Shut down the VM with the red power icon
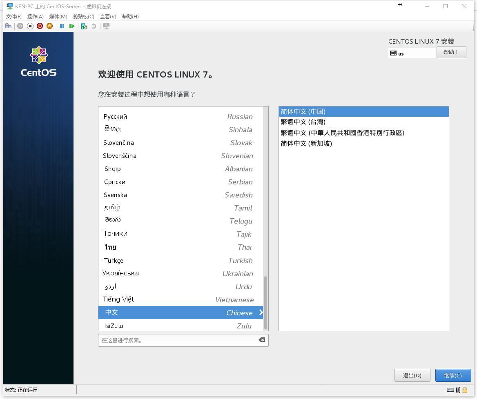Image resolution: width=477 pixels, height=399 pixels. pyautogui.click(x=40, y=26)
